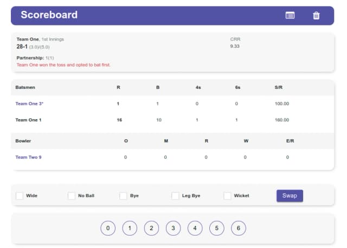This screenshot has width=347, height=248.
Task: Open batsman Team One 3 link
Action: tap(29, 103)
